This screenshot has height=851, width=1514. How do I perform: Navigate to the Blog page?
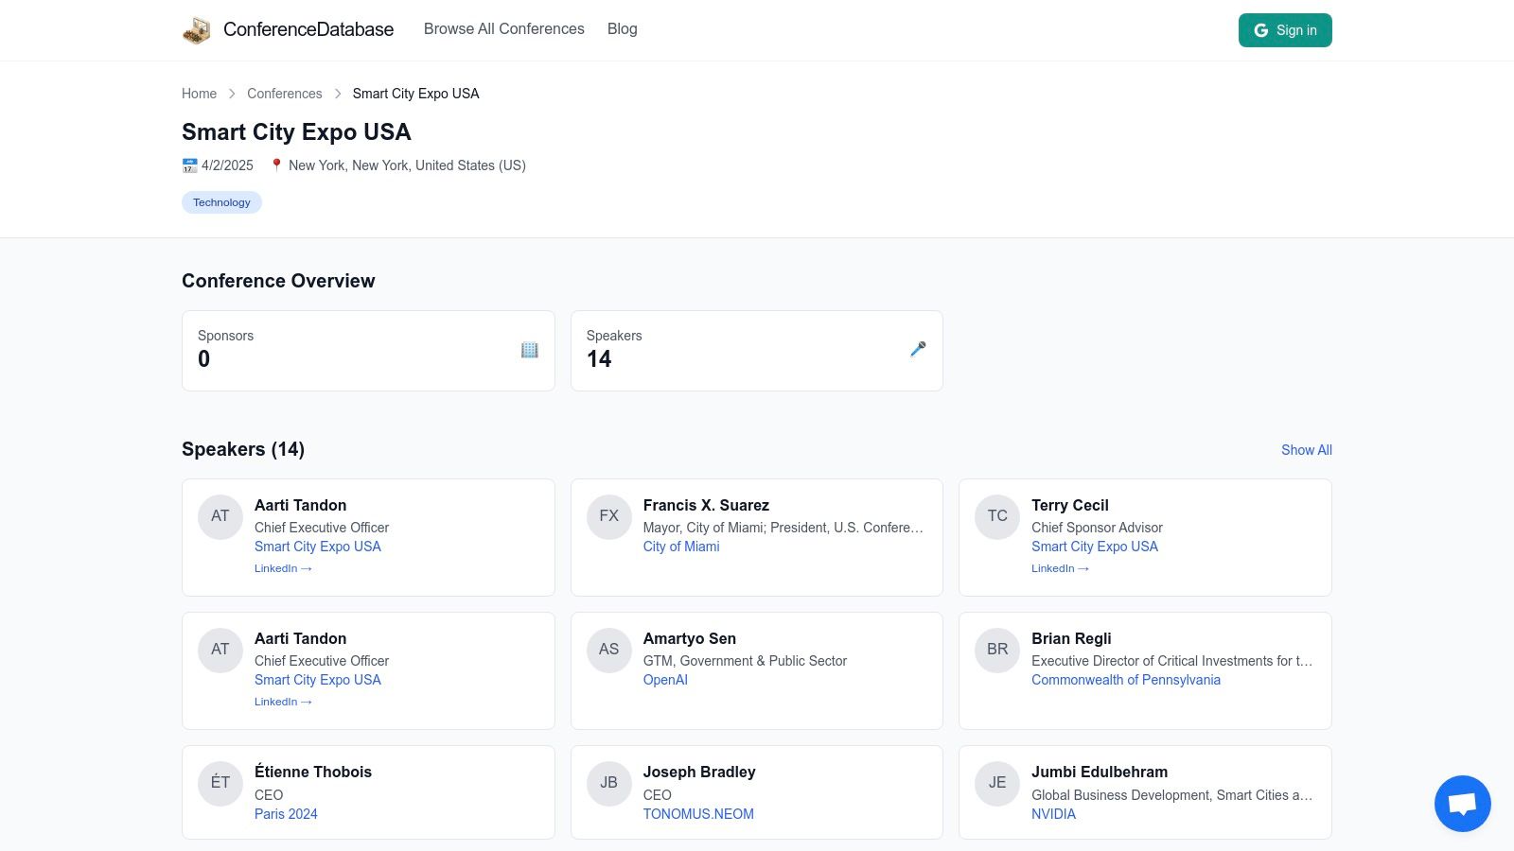click(622, 29)
